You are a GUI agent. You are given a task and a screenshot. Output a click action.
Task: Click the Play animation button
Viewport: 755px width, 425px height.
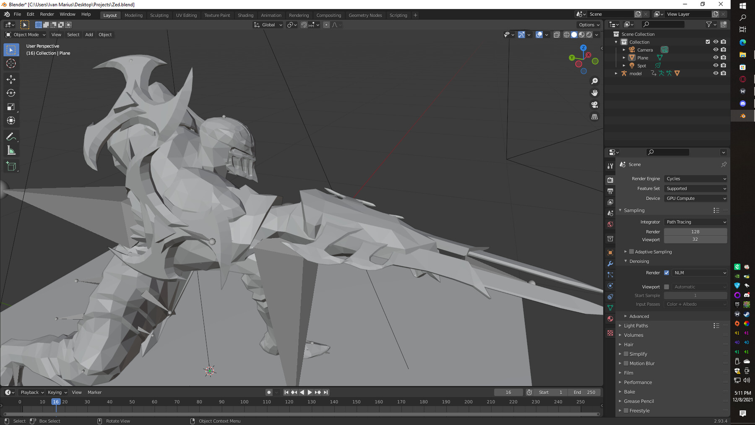(x=310, y=392)
